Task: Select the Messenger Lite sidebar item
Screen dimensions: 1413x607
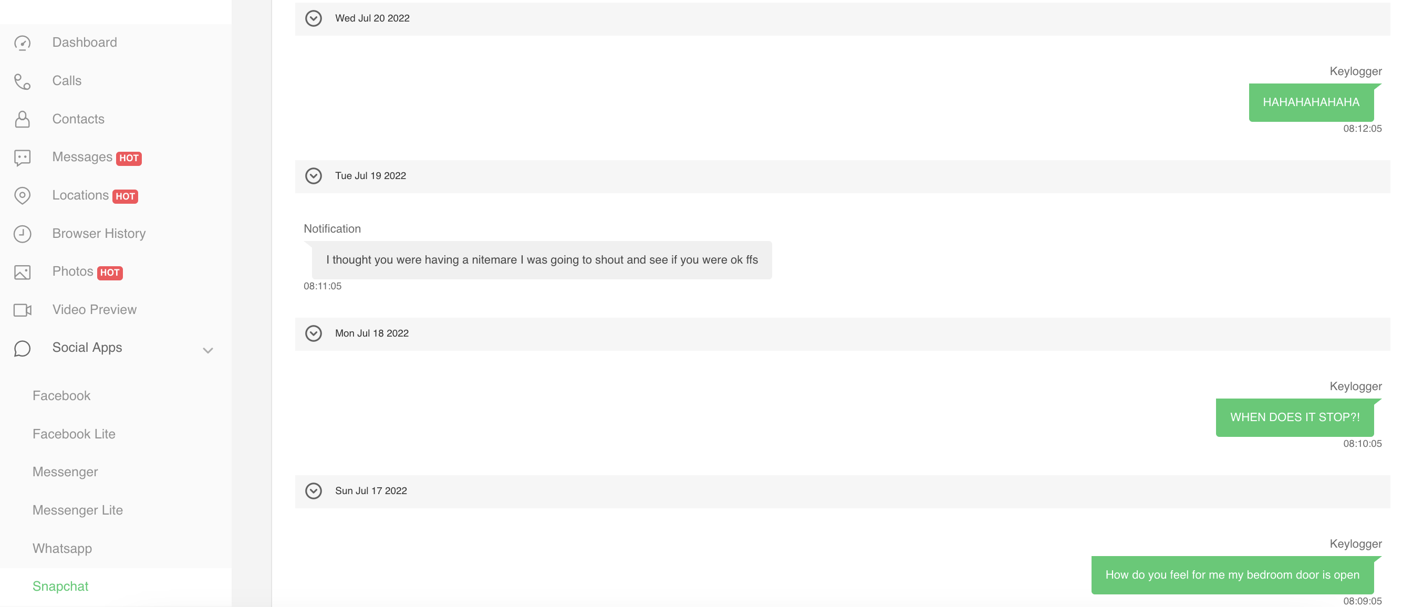Action: point(77,510)
